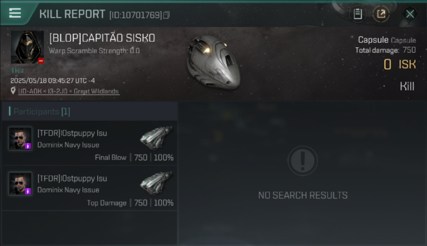Open Top Damage pilot portrait
Viewport: 427px width, 246px height.
coord(20,184)
